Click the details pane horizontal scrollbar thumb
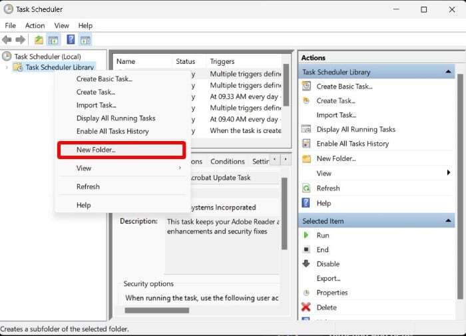Image resolution: width=466 pixels, height=336 pixels. tap(157, 310)
